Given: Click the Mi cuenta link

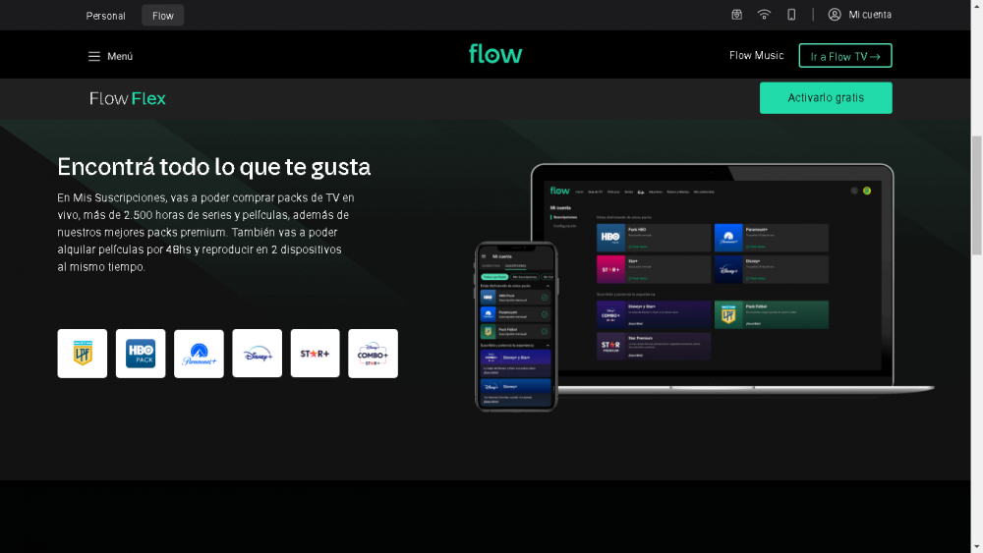Looking at the screenshot, I should point(870,15).
